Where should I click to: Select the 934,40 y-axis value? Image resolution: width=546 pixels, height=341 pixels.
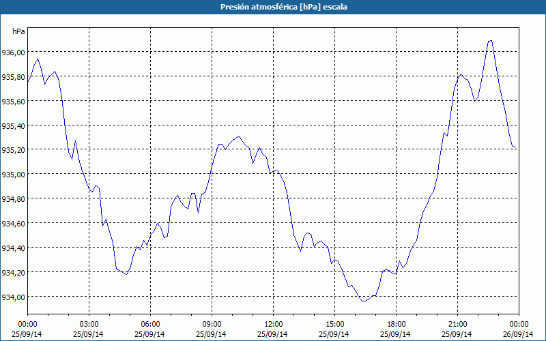click(x=13, y=248)
